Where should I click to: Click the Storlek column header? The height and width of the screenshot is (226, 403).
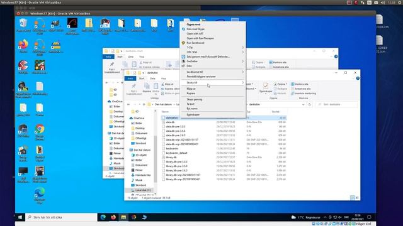(x=276, y=112)
